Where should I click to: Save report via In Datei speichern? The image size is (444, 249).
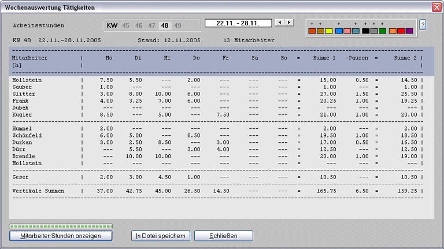(x=161, y=236)
